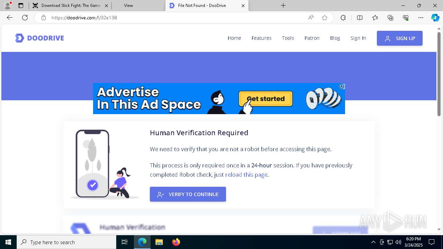Select the File Not Found DooDrive tab
The image size is (443, 249).
tap(207, 6)
